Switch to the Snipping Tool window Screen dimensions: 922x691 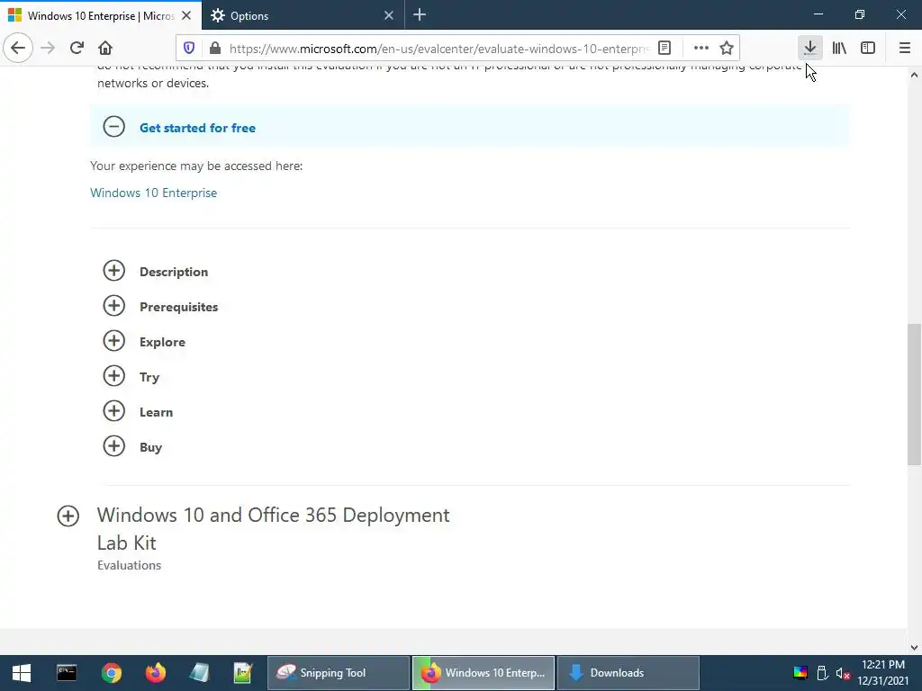pyautogui.click(x=339, y=673)
